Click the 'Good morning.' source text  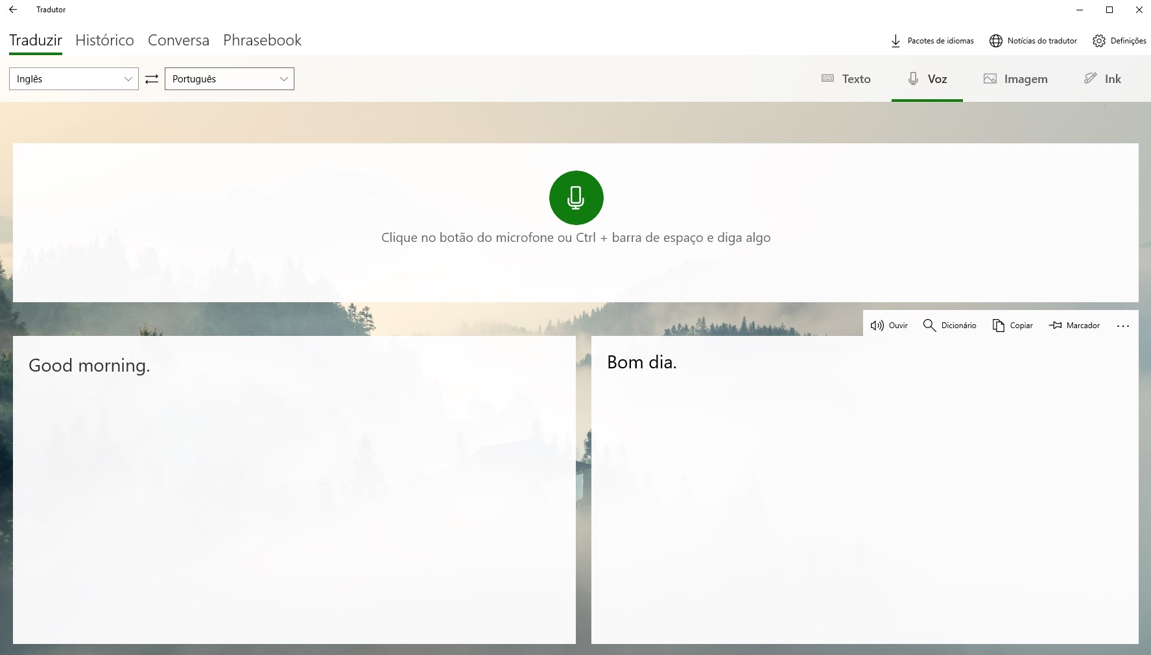[x=89, y=366]
